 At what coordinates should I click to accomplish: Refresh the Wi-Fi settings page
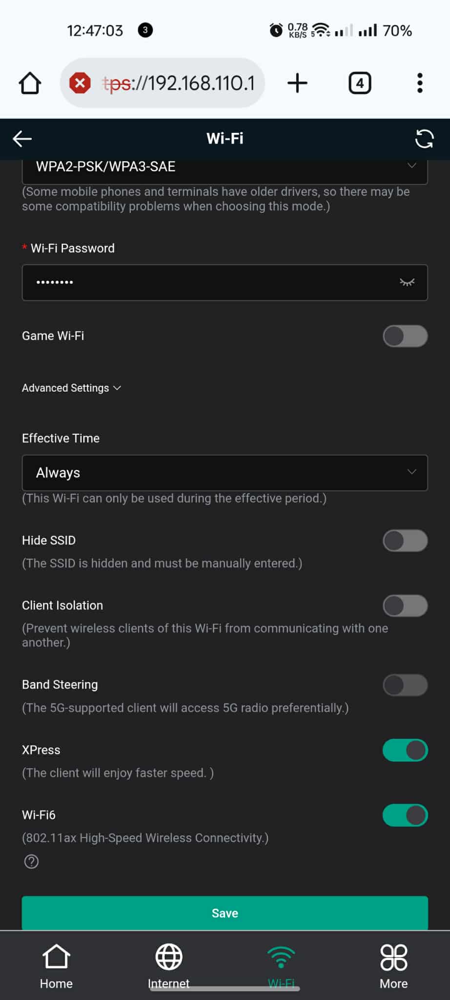[424, 139]
